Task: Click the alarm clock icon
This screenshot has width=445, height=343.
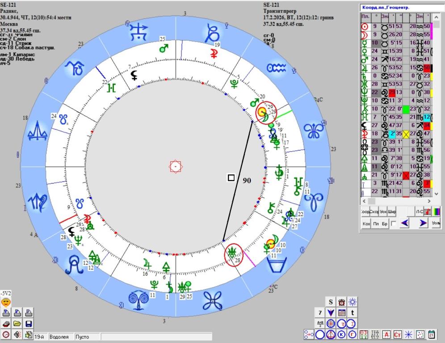Action: pyautogui.click(x=342, y=302)
